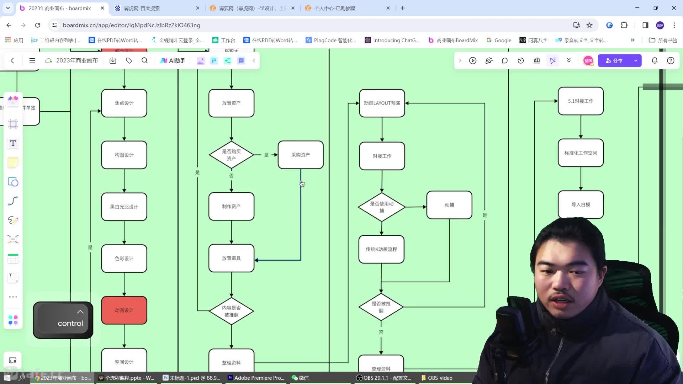Open the 工作台 bookmark
683x384 pixels.
coord(224,40)
